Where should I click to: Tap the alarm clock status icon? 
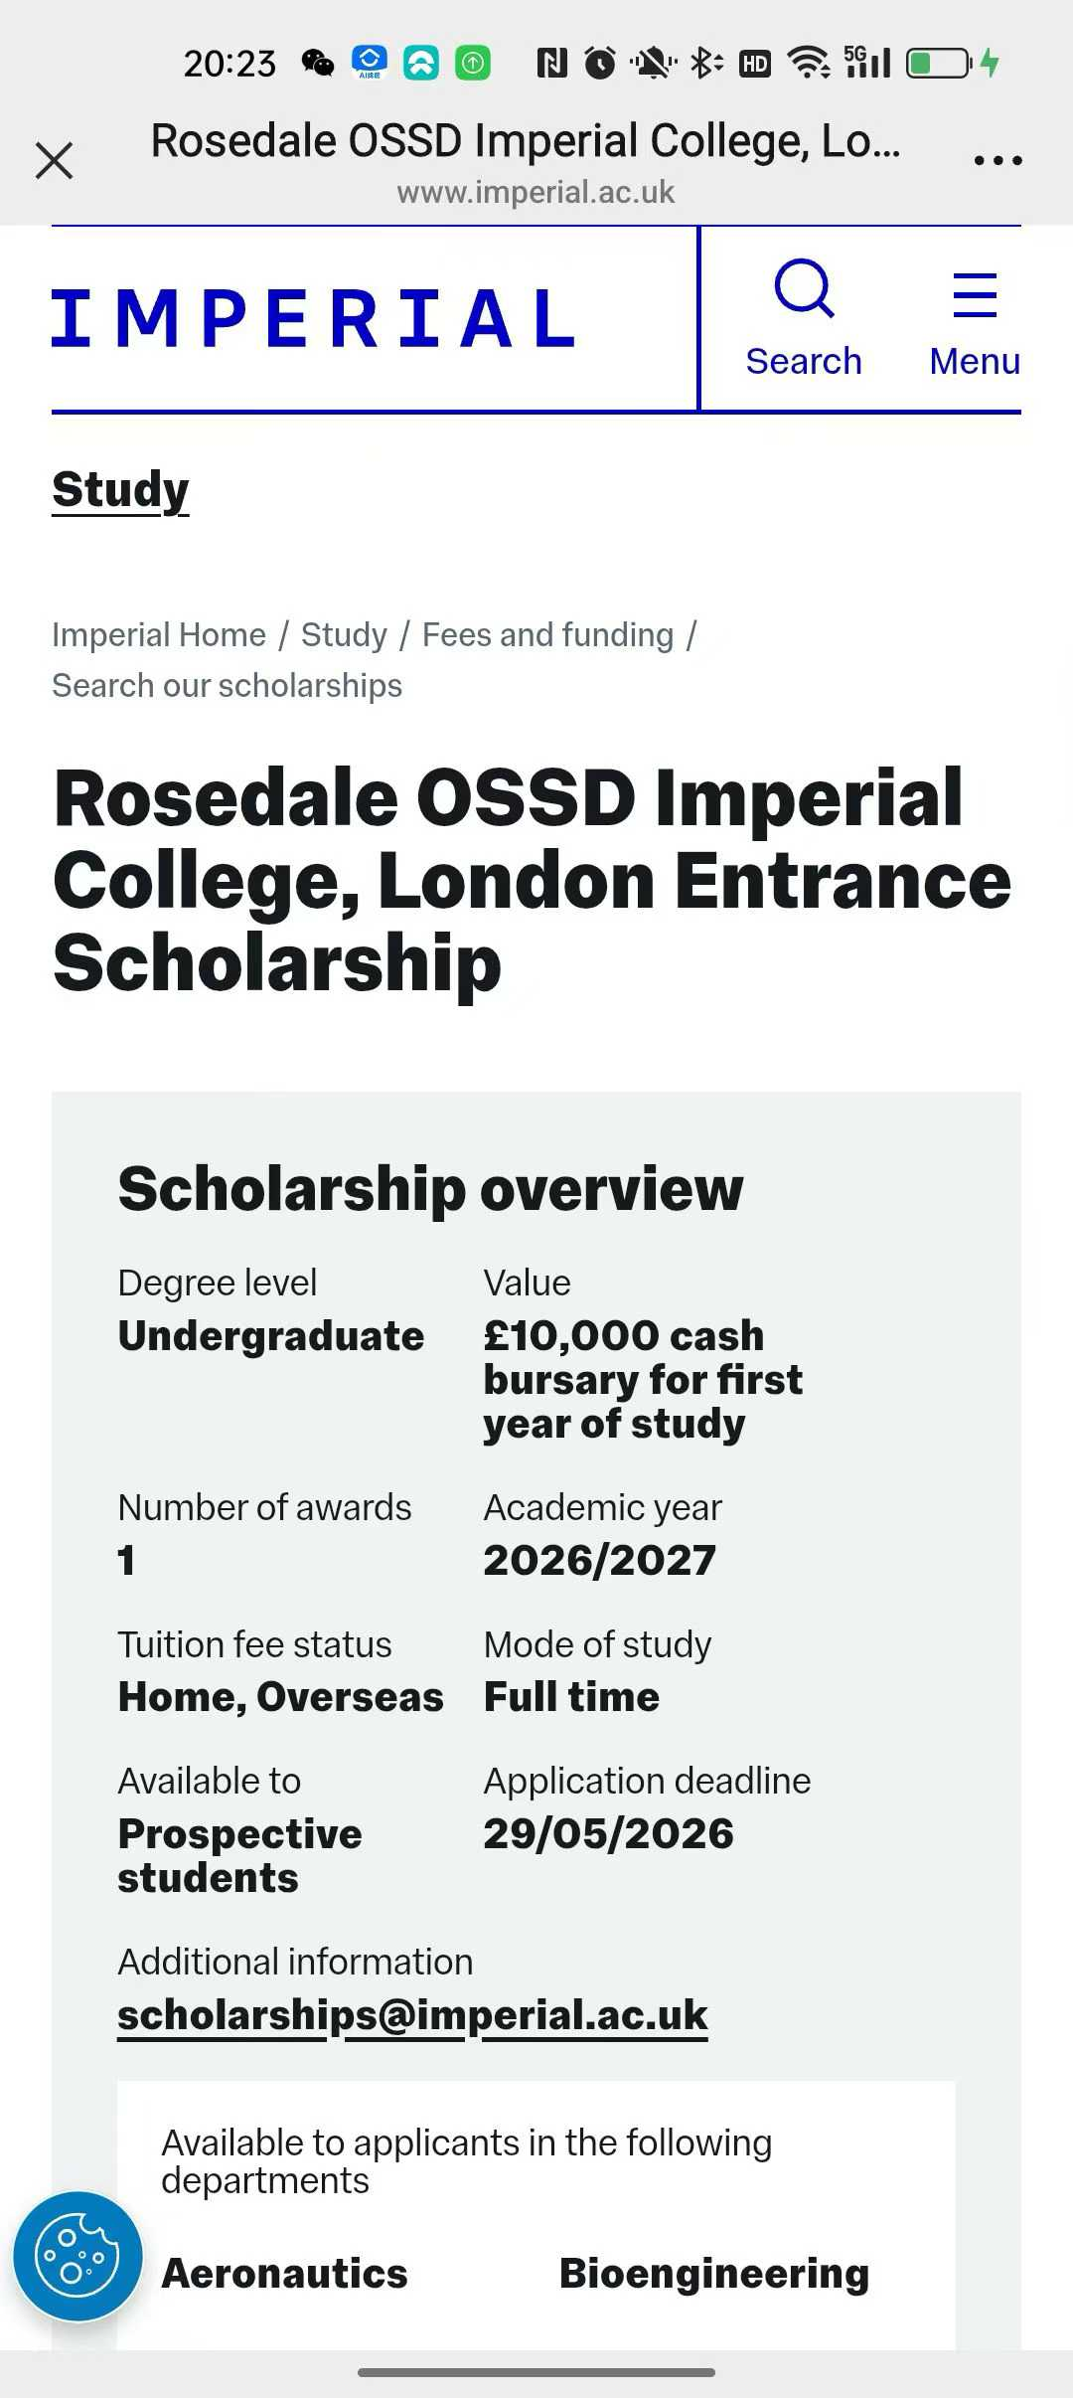point(600,64)
